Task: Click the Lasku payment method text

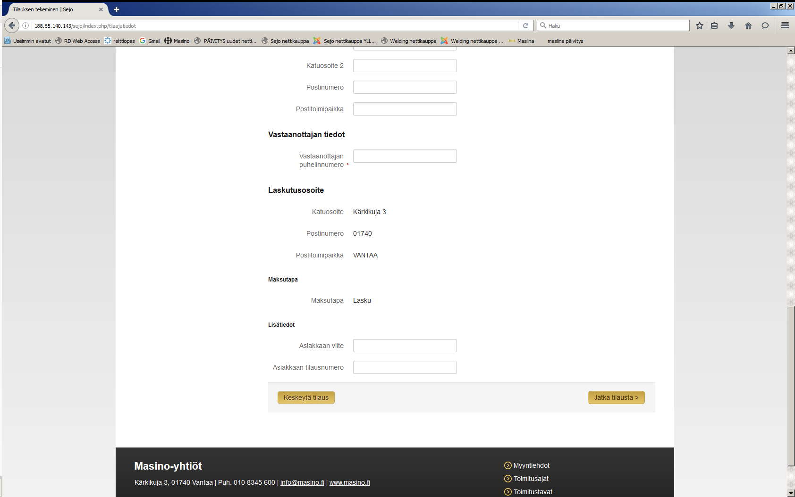Action: 362,300
